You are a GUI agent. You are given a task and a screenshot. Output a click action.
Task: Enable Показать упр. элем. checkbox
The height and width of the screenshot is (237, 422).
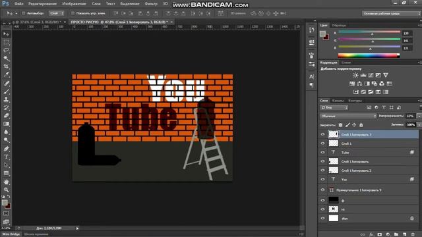click(x=73, y=13)
